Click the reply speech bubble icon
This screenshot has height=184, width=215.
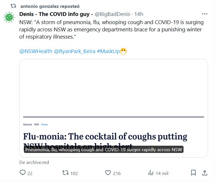[23, 173]
